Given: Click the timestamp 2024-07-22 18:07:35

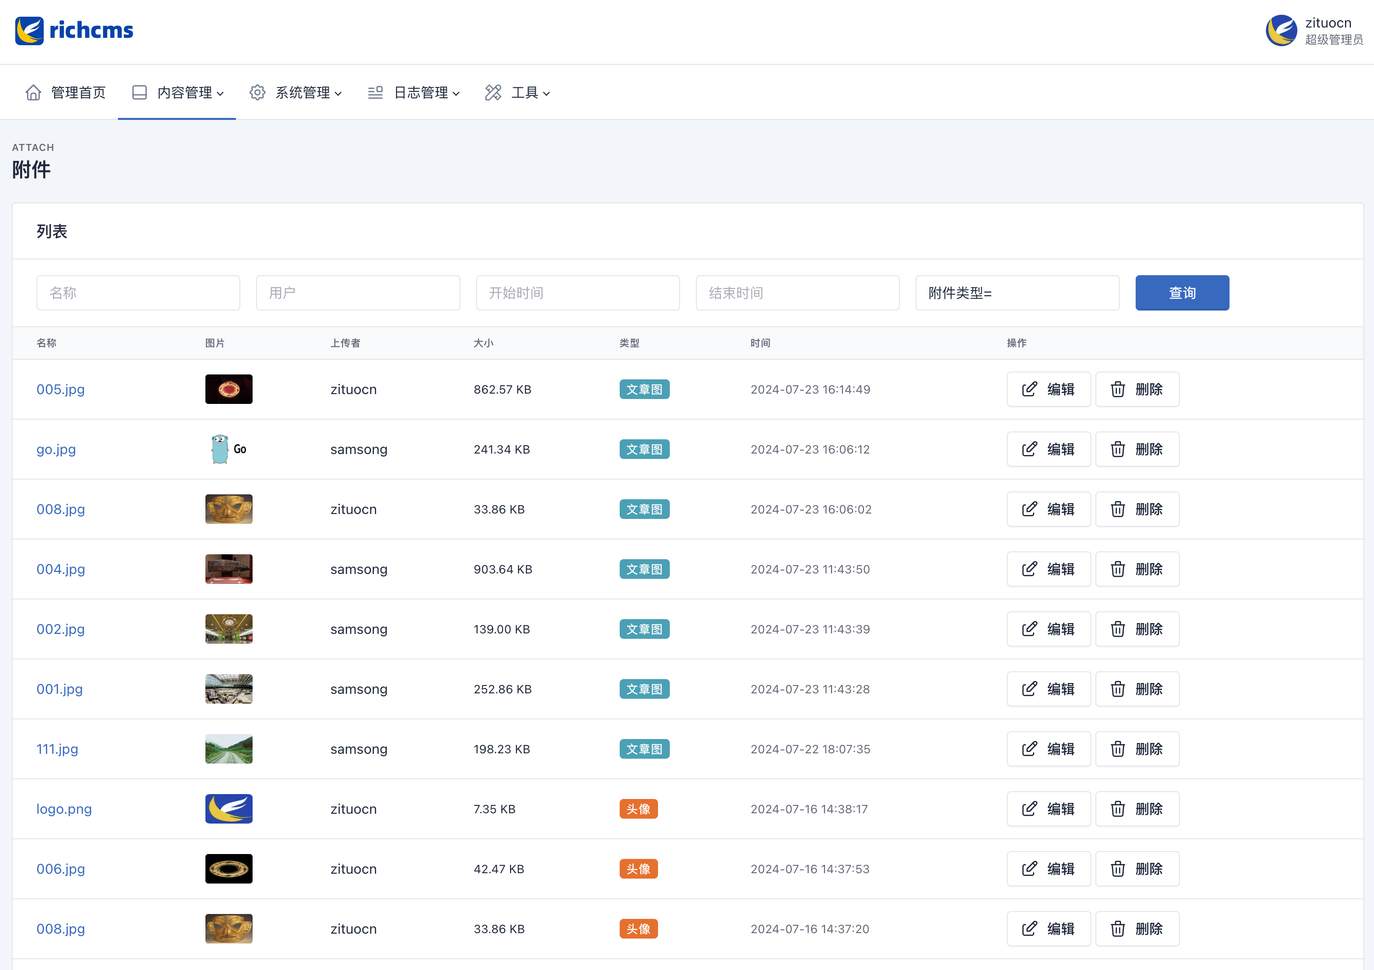Looking at the screenshot, I should pyautogui.click(x=810, y=748).
